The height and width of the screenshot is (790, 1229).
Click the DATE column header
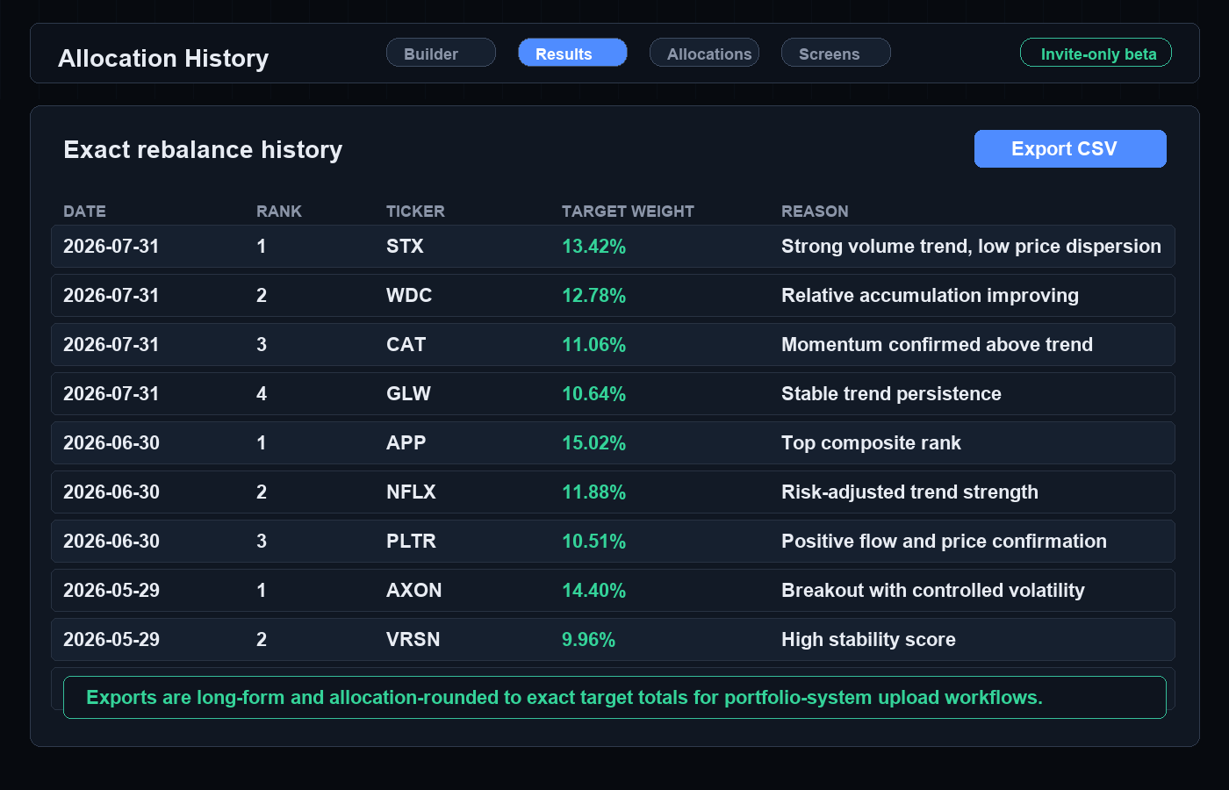[84, 212]
